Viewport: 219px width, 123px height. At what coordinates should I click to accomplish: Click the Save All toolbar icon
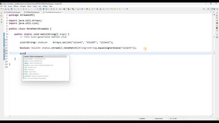coord(8,9)
